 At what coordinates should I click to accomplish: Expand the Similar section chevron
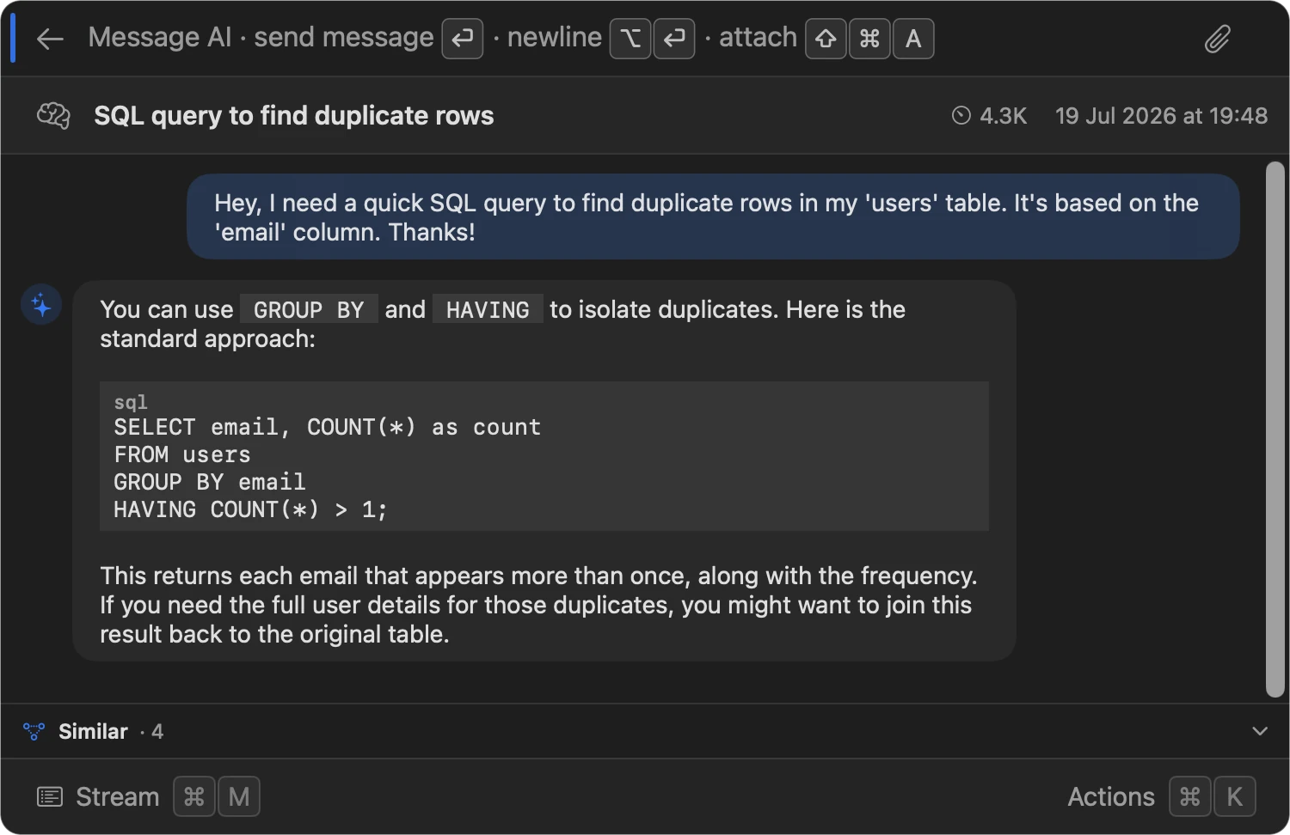point(1260,731)
